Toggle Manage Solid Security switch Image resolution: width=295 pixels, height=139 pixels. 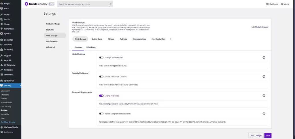click(x=101, y=58)
